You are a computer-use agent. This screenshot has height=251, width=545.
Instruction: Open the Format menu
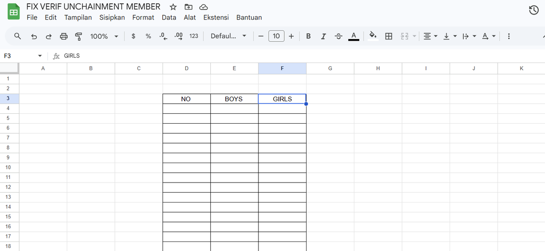point(143,17)
